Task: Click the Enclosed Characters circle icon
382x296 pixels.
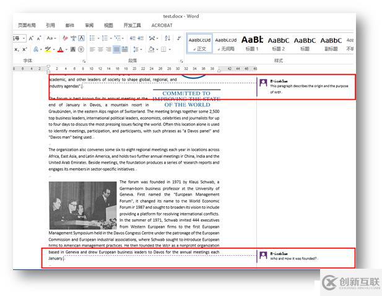Action: pos(81,50)
